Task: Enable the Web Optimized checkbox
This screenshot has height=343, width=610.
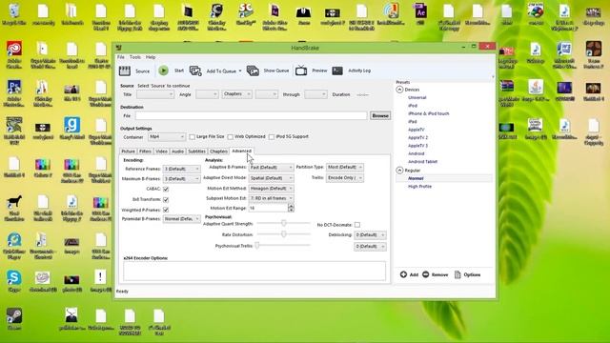Action: pyautogui.click(x=231, y=137)
